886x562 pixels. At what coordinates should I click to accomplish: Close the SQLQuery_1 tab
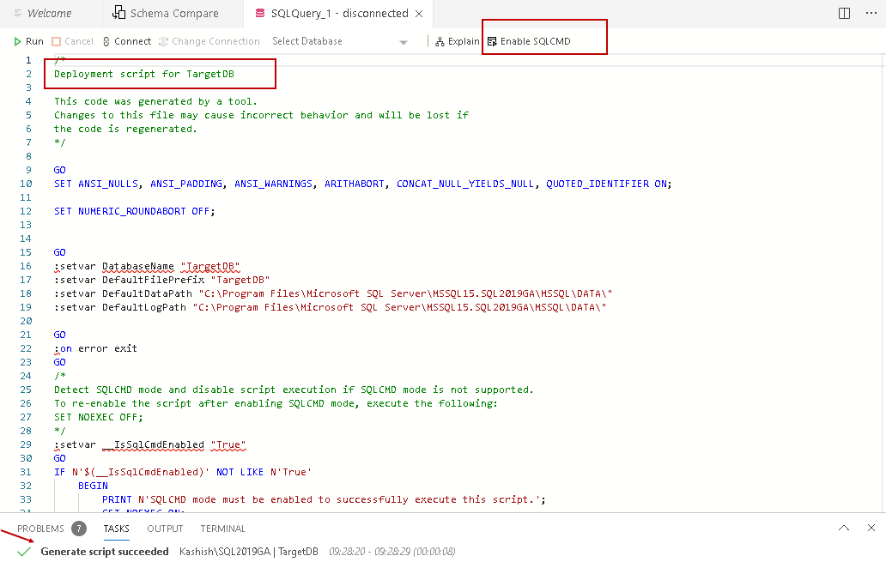click(x=419, y=14)
